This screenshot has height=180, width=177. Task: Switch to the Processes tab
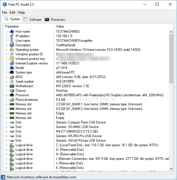[55, 20]
